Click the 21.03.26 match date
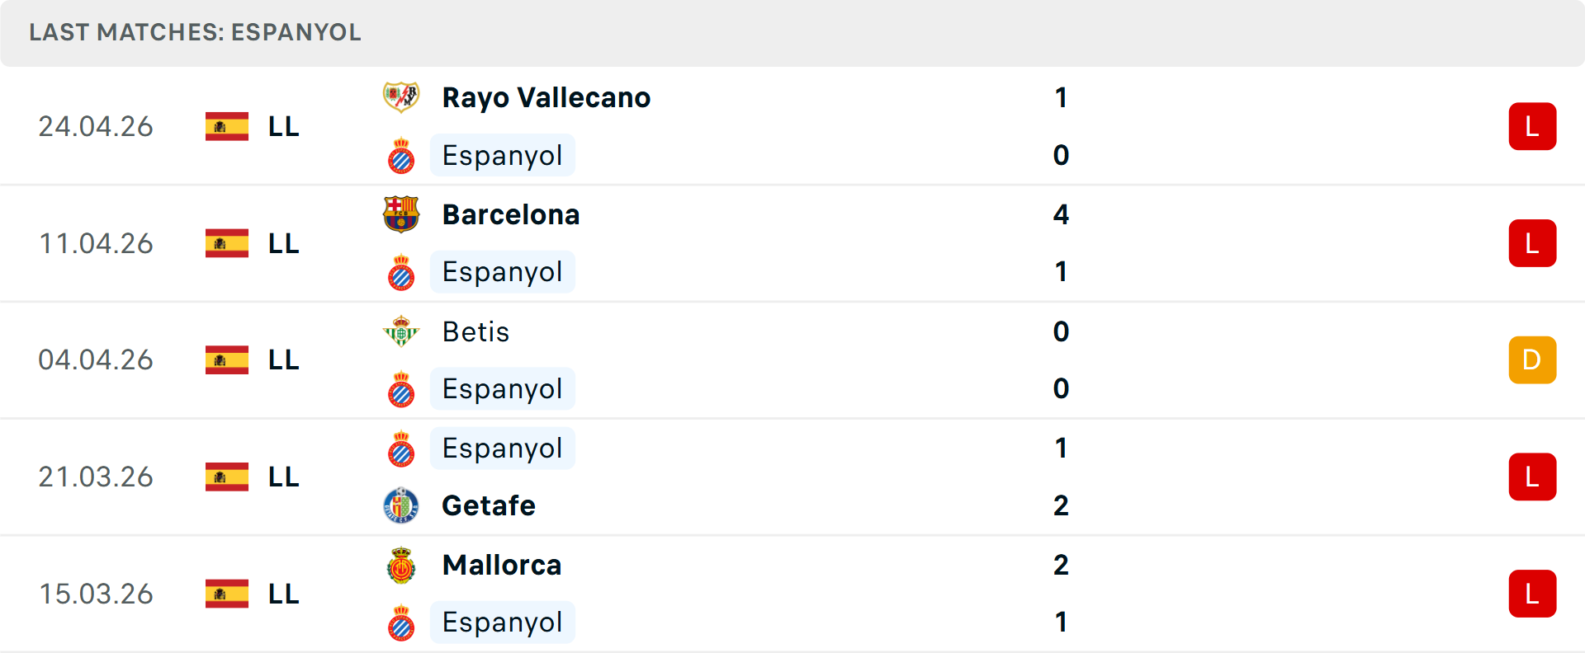This screenshot has height=653, width=1585. pyautogui.click(x=96, y=477)
